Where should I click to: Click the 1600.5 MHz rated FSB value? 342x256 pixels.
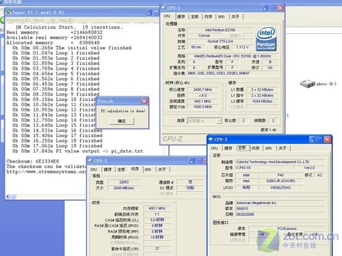pos(202,107)
